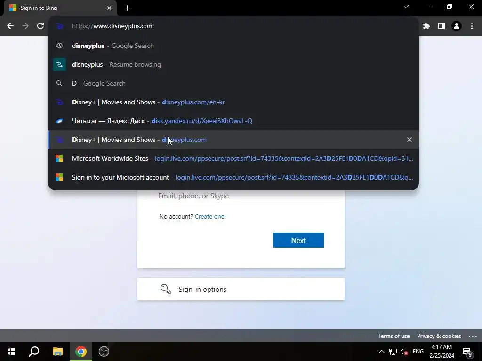Image resolution: width=482 pixels, height=361 pixels.
Task: Open Terms of use link
Action: pyautogui.click(x=394, y=336)
